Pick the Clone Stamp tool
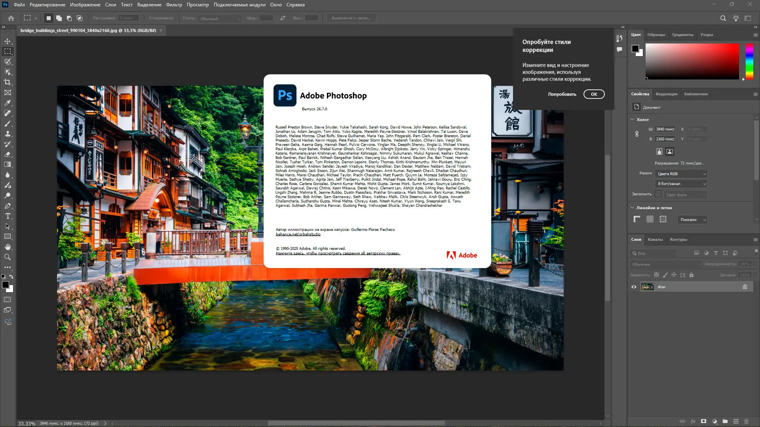Screen dimensions: 760x427 (x=8, y=134)
